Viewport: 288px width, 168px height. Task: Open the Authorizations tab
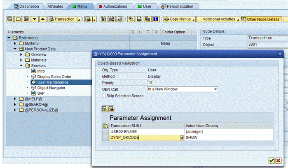[x=113, y=7]
